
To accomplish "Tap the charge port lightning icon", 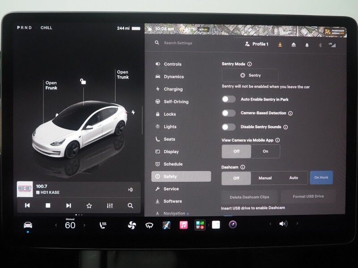I will [133, 112].
